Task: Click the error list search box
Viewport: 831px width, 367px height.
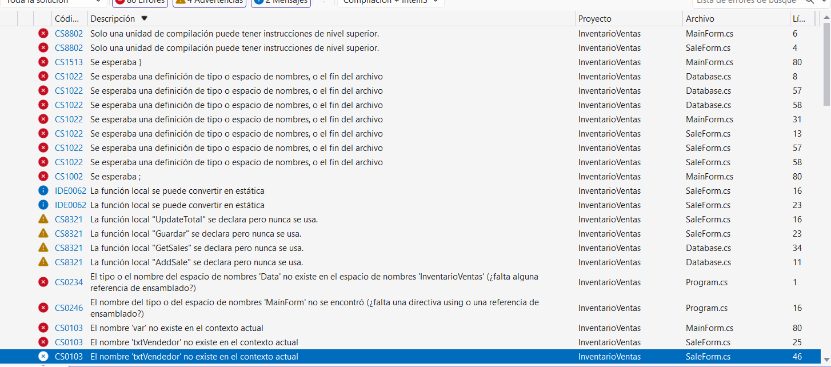Action: [x=749, y=2]
